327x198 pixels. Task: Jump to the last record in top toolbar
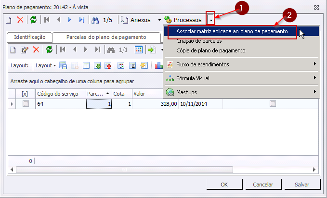[82, 20]
